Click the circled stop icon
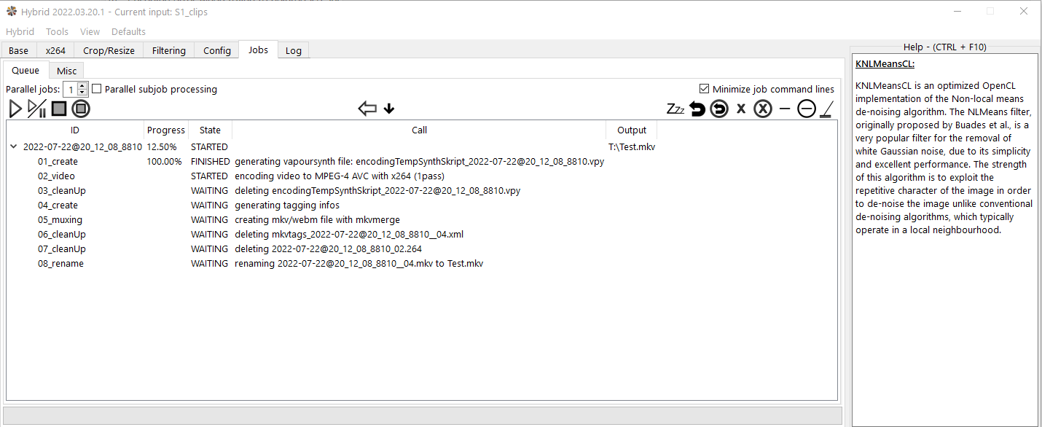The image size is (1042, 427). click(81, 109)
